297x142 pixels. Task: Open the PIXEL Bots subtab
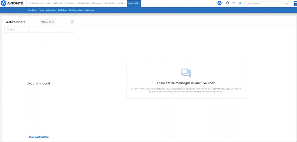click(63, 10)
